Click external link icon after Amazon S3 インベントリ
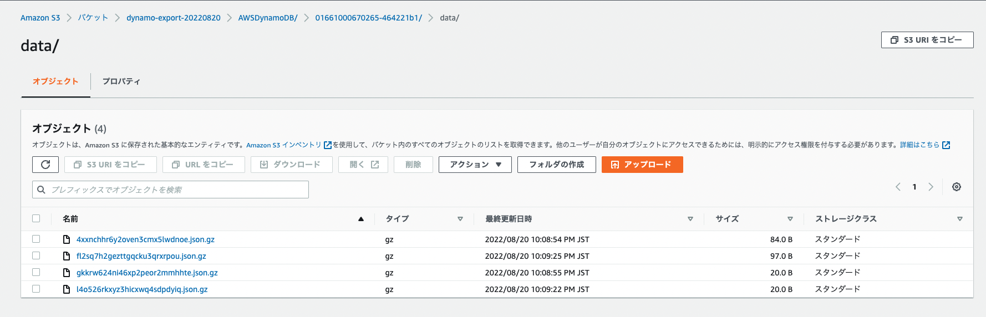 pyautogui.click(x=328, y=145)
